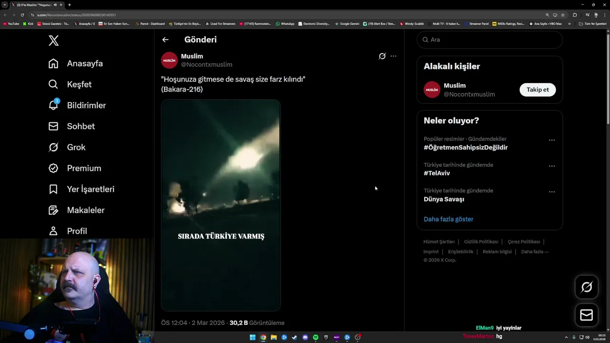Open Gizlilik Politikası footer link
The width and height of the screenshot is (610, 343).
481,242
